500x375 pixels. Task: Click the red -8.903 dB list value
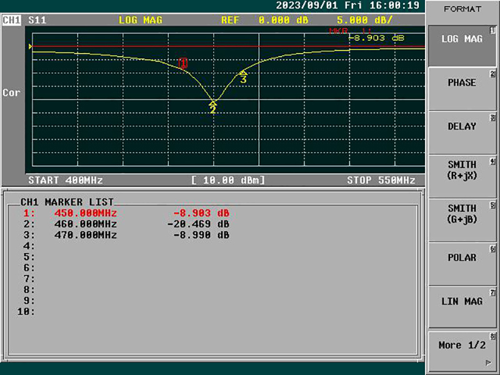201,213
